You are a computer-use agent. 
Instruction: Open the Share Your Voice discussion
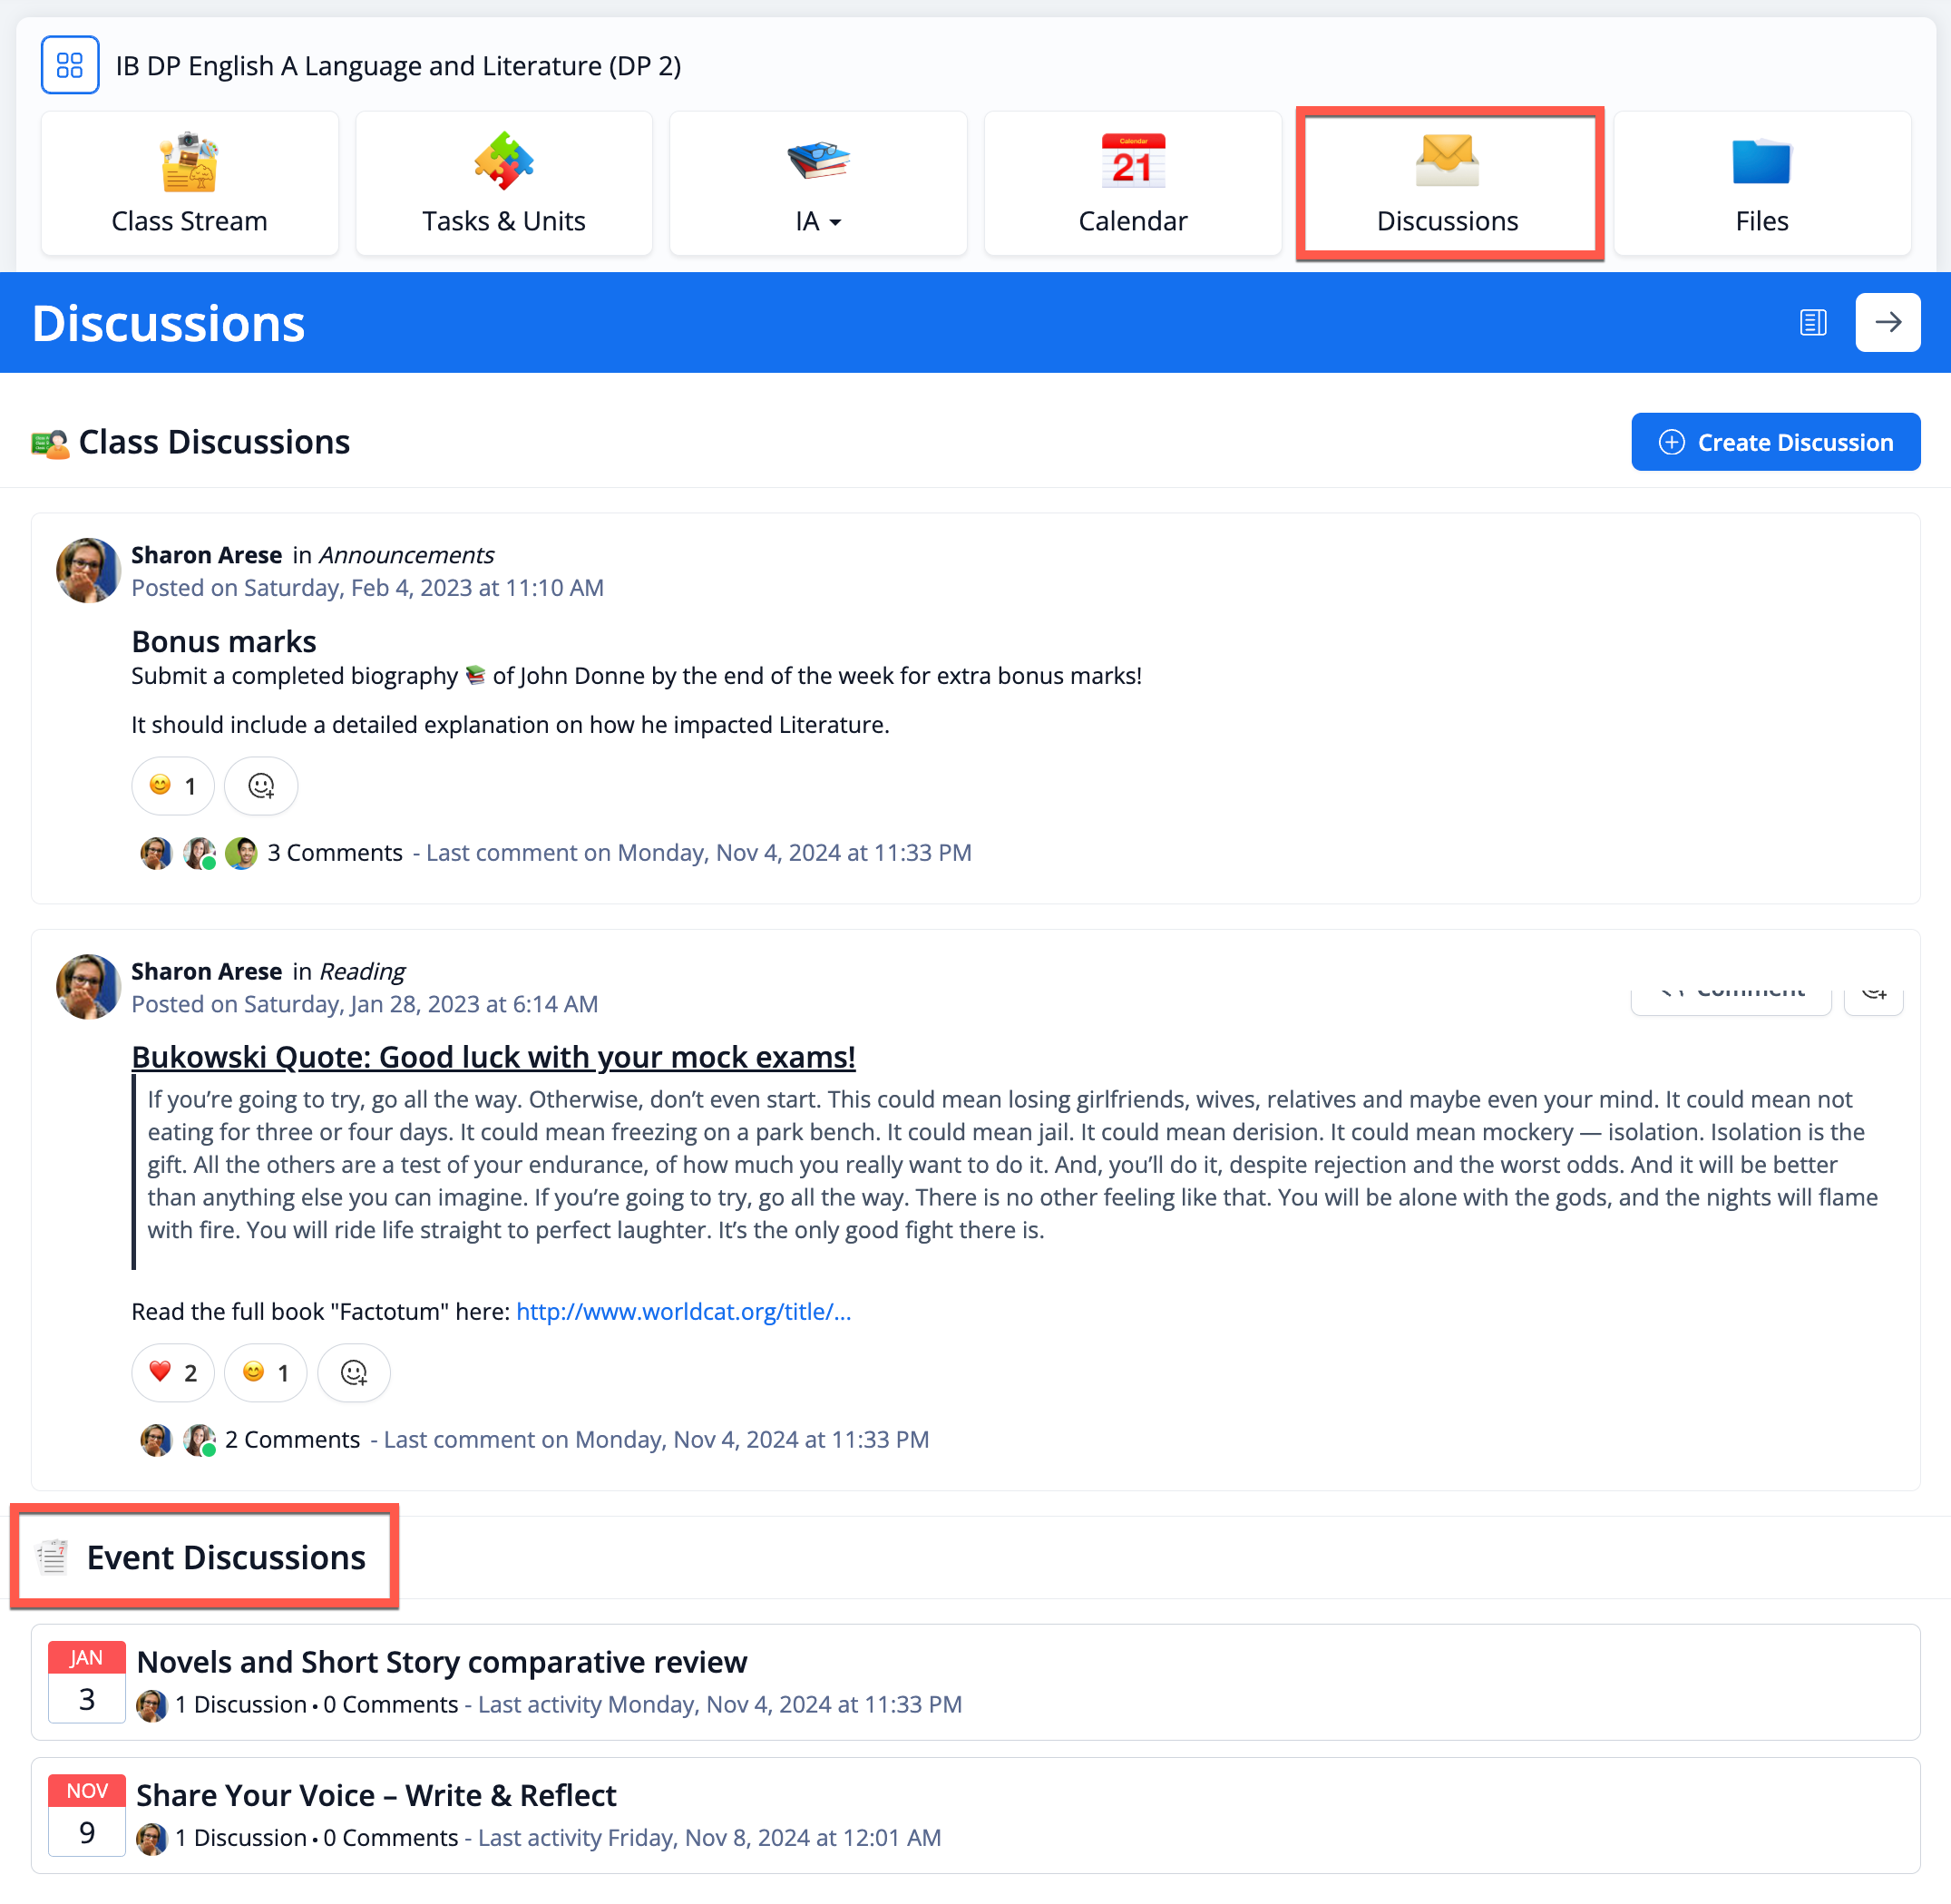[375, 1794]
